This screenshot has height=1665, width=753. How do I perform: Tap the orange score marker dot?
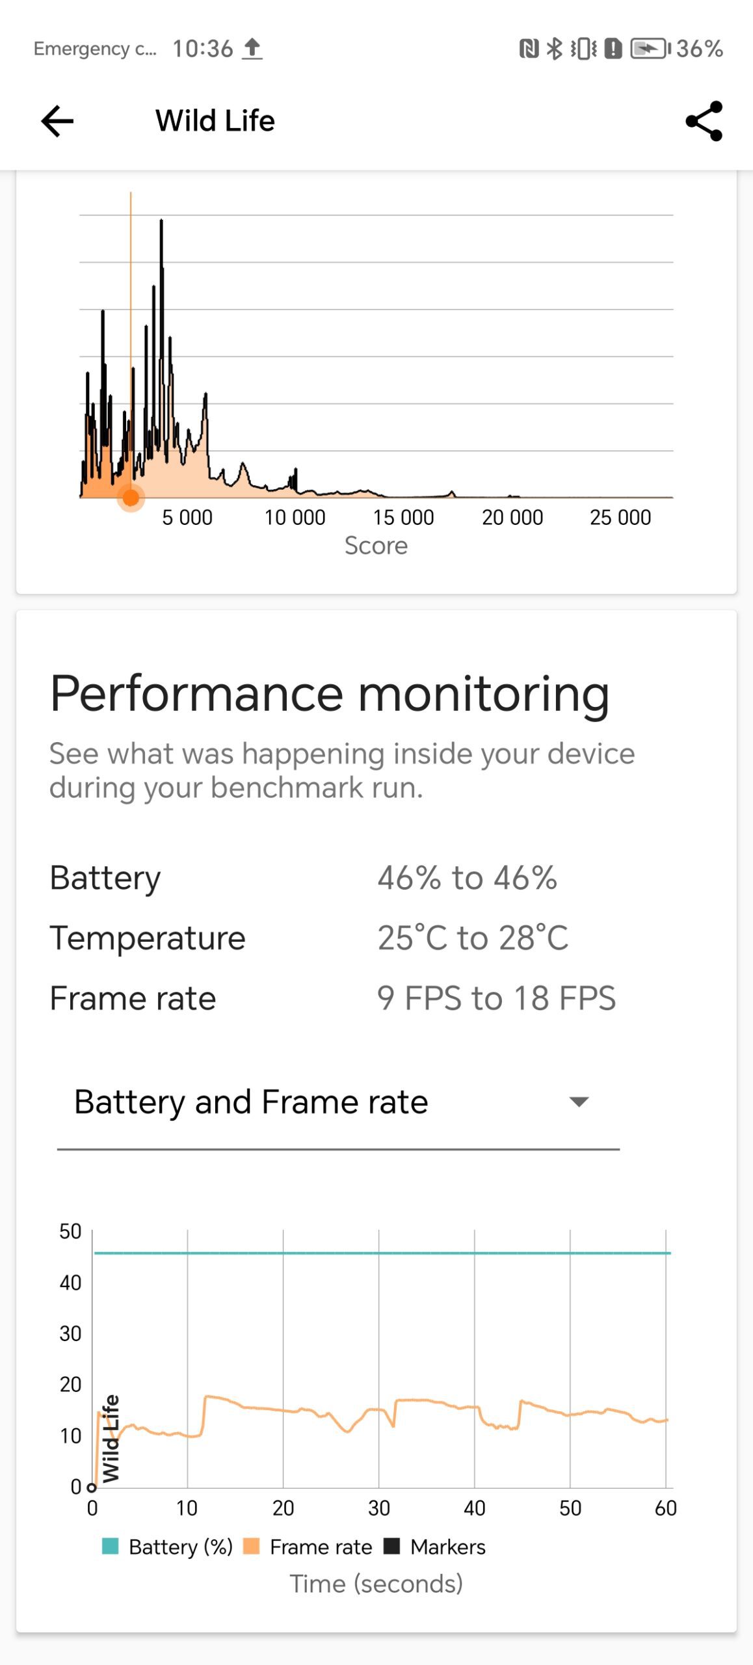[x=131, y=498]
